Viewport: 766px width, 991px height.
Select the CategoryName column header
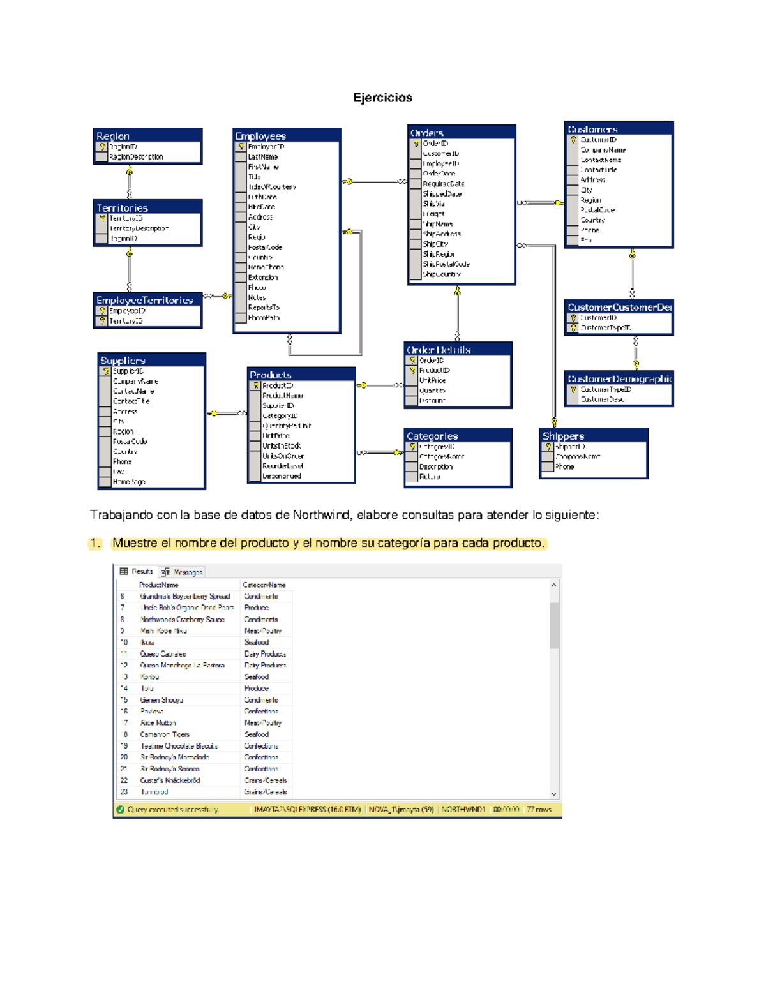(264, 585)
